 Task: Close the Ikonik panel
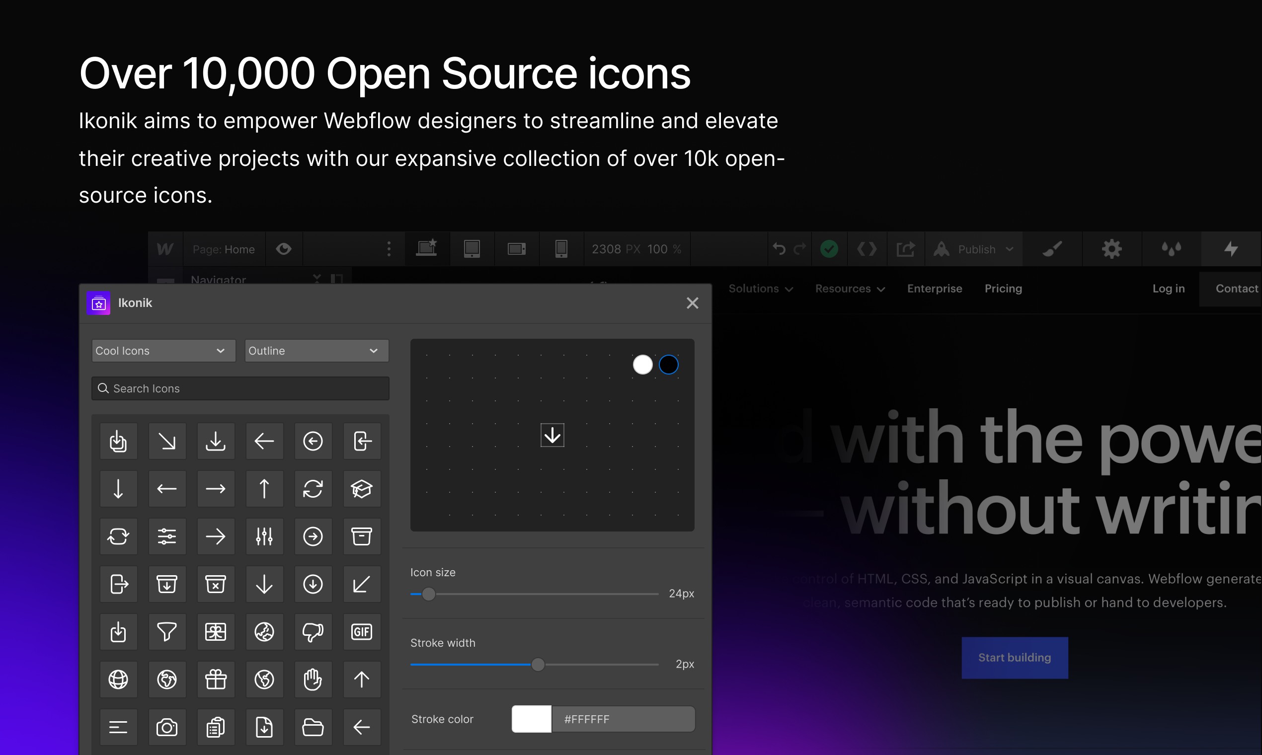pos(692,302)
